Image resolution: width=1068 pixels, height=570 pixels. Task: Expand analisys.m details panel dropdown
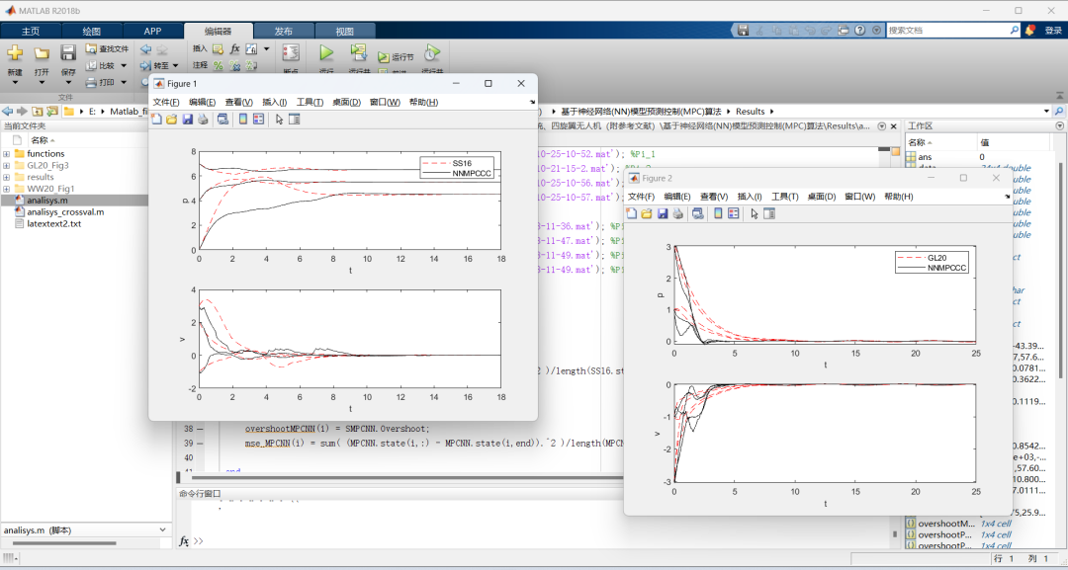click(x=162, y=529)
